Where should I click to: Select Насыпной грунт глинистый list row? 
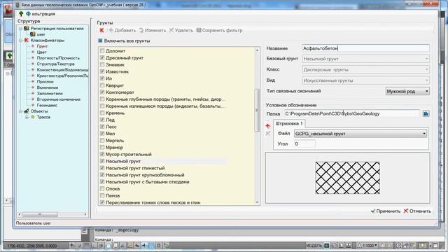point(135,168)
